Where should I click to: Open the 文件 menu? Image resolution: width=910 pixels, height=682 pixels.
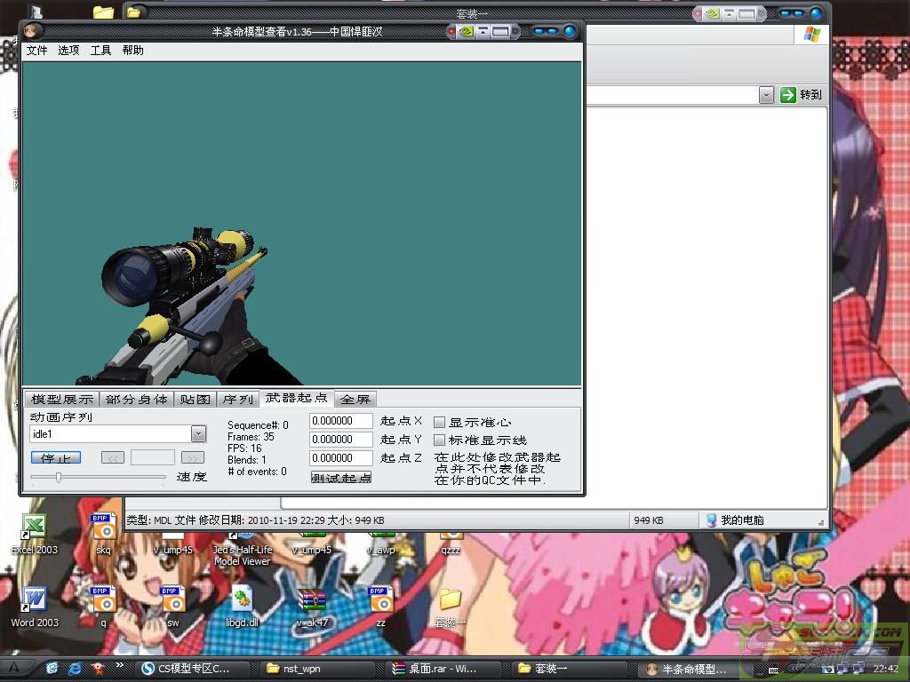pos(37,51)
